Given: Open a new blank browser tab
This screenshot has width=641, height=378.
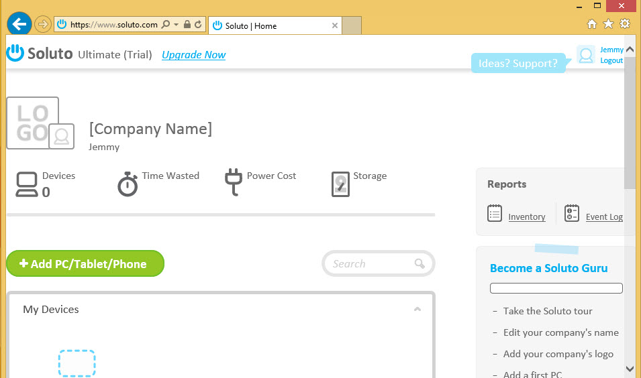Looking at the screenshot, I should click(x=352, y=25).
